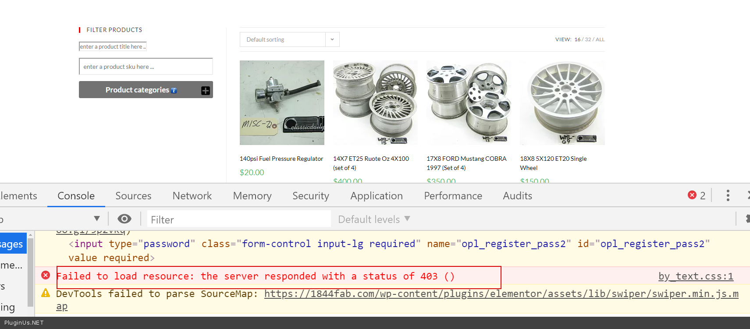Click the plus icon on Product categories
The width and height of the screenshot is (750, 329).
click(x=205, y=90)
